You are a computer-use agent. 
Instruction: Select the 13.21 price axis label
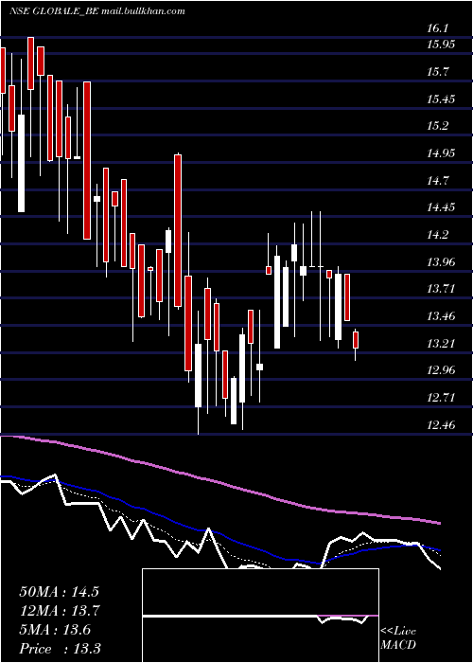pyautogui.click(x=441, y=343)
